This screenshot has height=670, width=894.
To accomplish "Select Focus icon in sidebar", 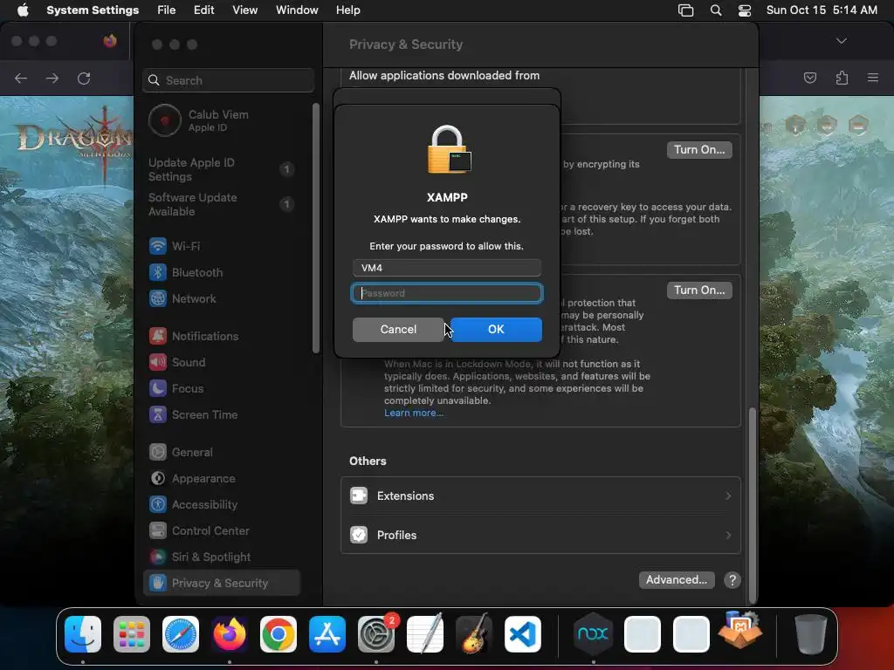I will [x=158, y=388].
